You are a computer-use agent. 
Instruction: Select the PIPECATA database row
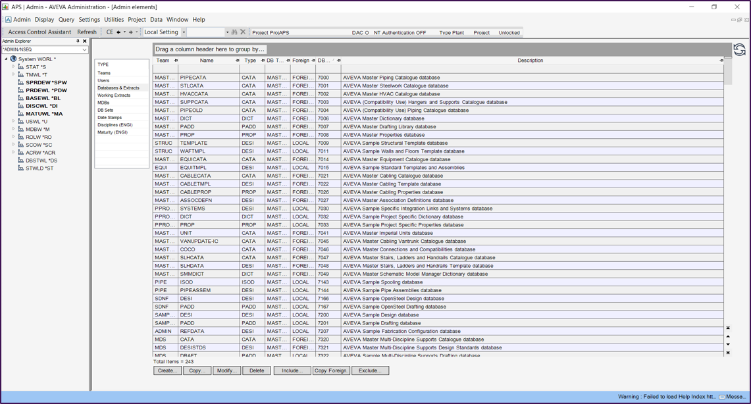click(x=438, y=78)
